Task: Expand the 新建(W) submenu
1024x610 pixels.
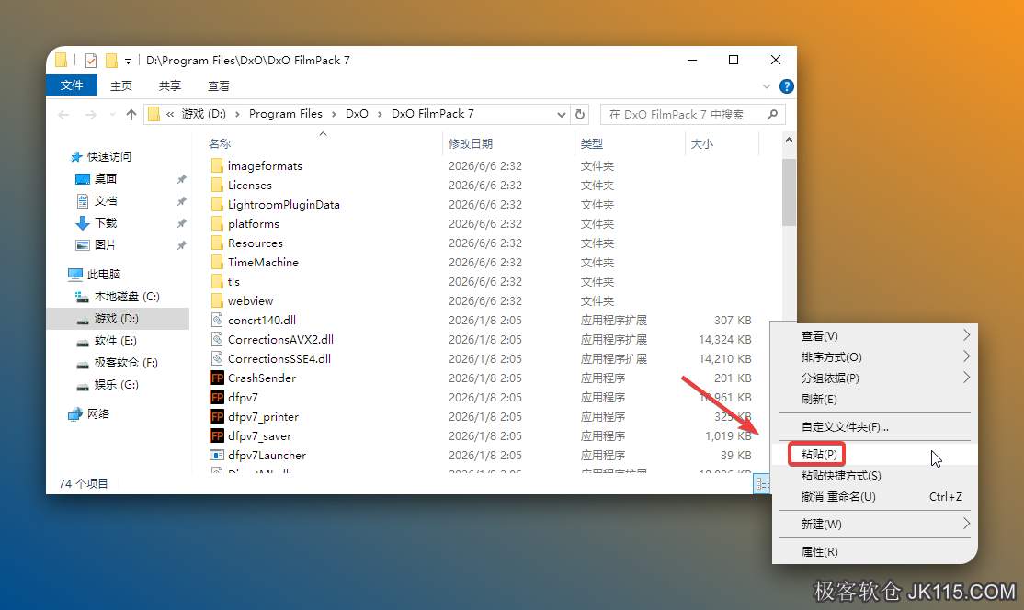Action: tap(966, 524)
